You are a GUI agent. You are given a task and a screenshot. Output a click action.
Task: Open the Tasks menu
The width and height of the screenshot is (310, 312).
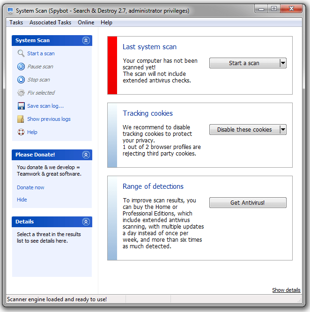16,22
